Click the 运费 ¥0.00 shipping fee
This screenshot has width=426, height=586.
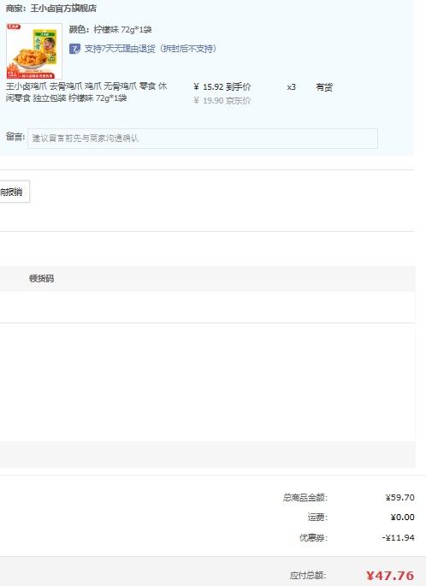coord(402,518)
